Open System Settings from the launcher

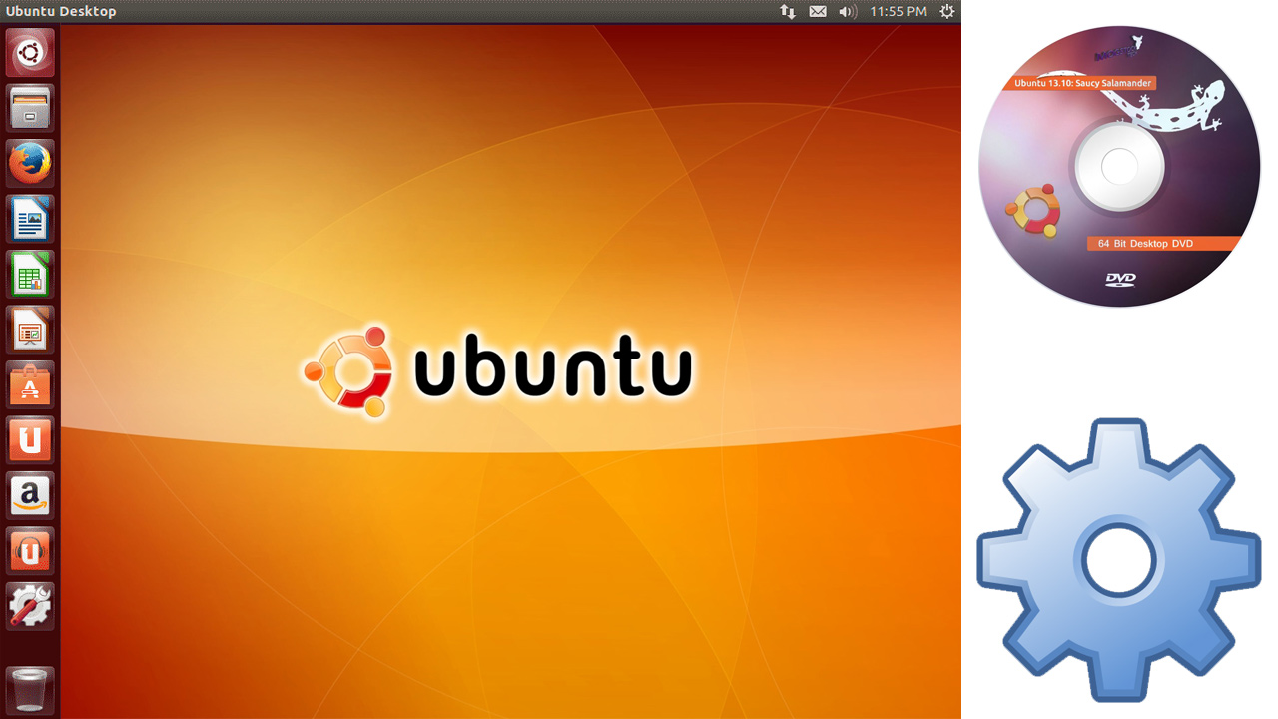pyautogui.click(x=29, y=605)
